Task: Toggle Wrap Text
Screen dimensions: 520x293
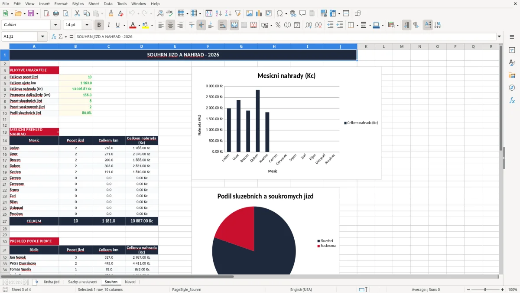Action: pyautogui.click(x=222, y=25)
